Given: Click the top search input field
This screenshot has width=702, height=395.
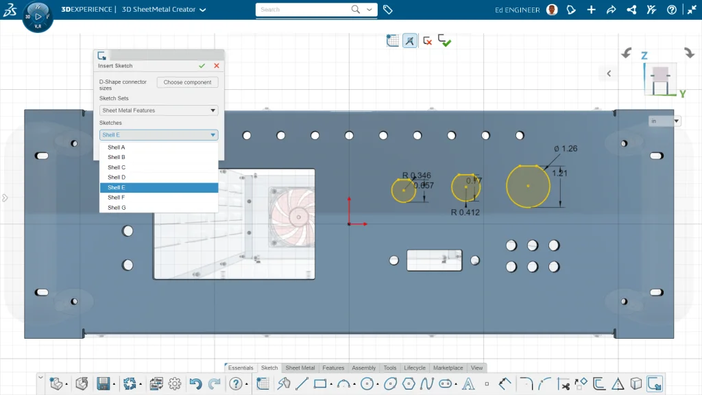Looking at the screenshot, I should click(305, 10).
